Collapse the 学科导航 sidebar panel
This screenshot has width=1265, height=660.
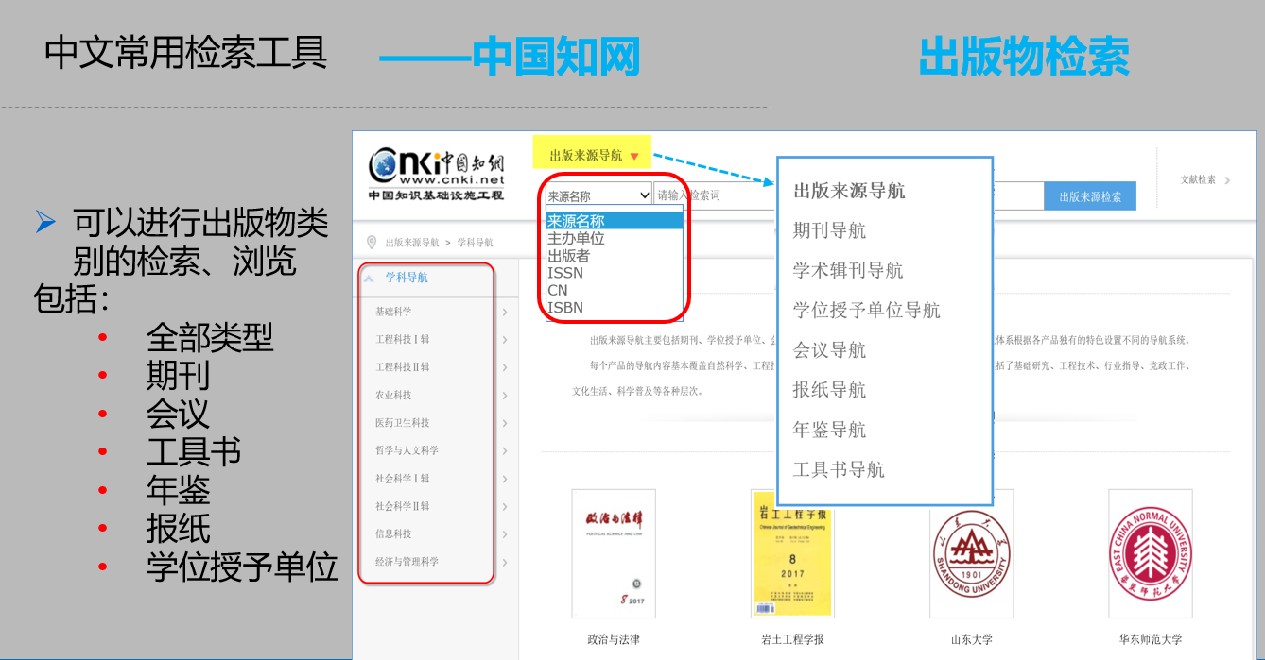tap(372, 279)
